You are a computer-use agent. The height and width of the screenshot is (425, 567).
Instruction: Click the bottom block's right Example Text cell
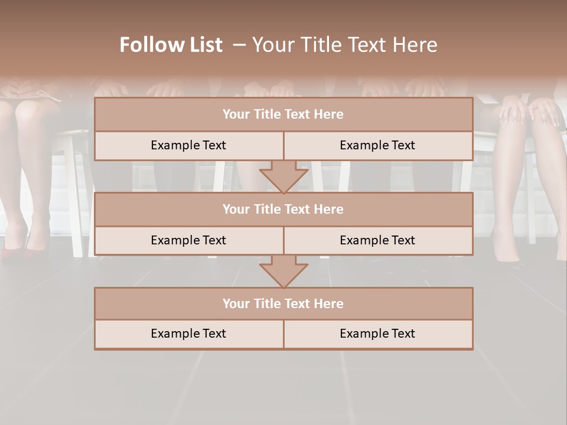coord(377,334)
